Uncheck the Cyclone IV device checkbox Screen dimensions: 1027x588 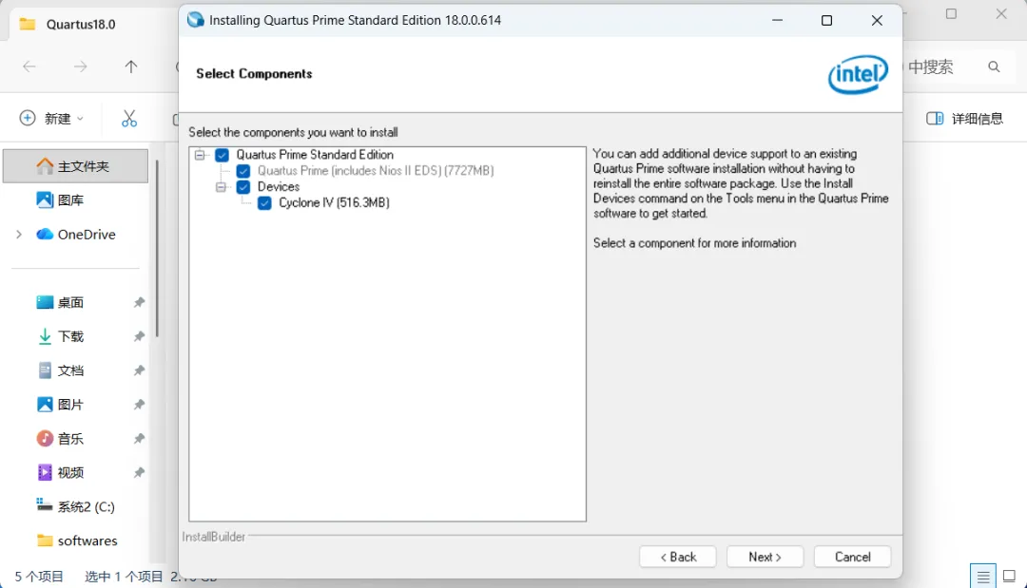(264, 203)
